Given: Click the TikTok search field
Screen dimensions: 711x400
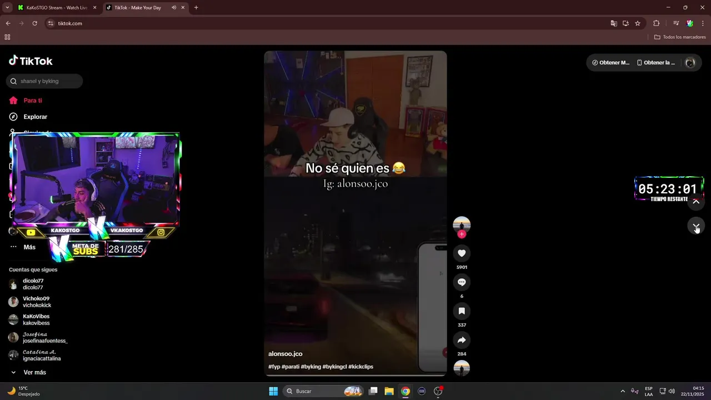Looking at the screenshot, I should coord(44,81).
